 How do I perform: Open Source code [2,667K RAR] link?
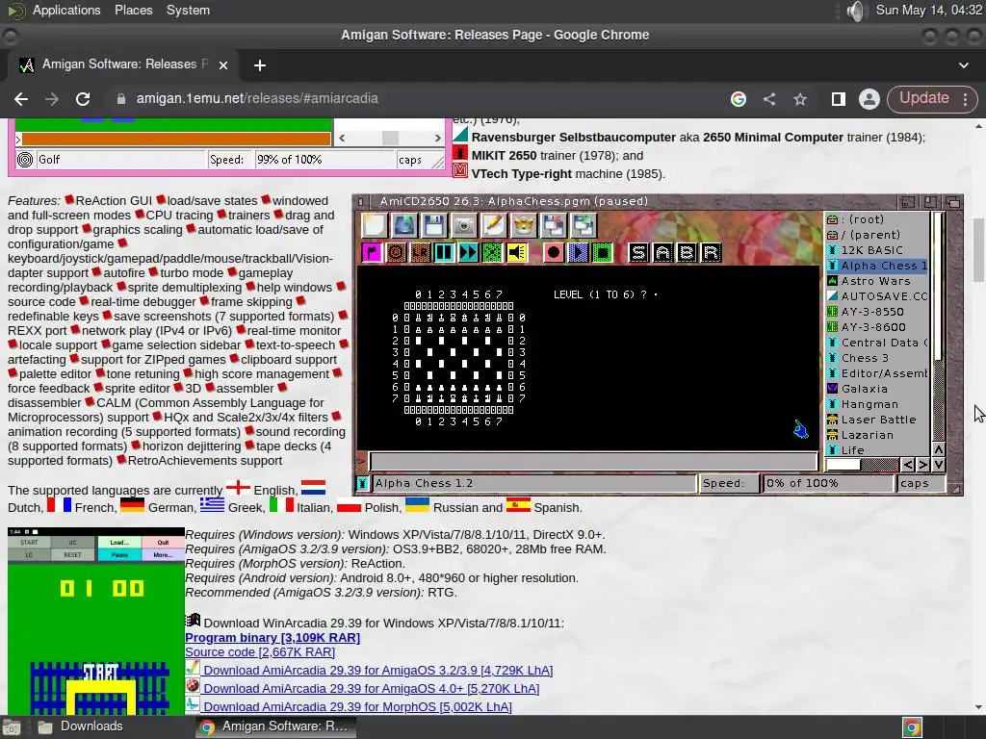[x=260, y=652]
